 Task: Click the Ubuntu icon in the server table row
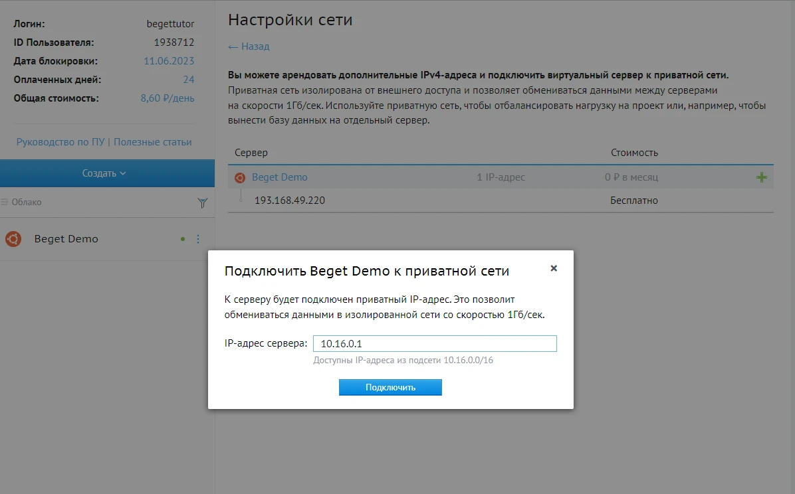(240, 177)
